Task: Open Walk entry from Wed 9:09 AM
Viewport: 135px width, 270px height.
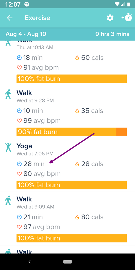Action: tap(67, 219)
